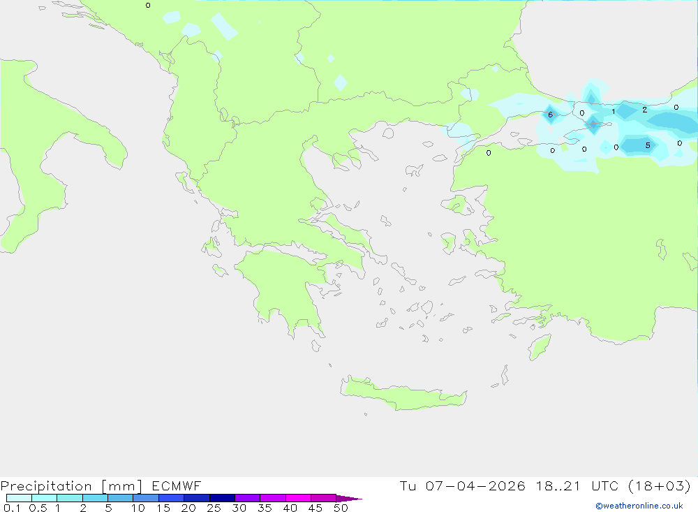Choose the 15–20 mm blue legend swatch
698x512 pixels.
(172, 498)
